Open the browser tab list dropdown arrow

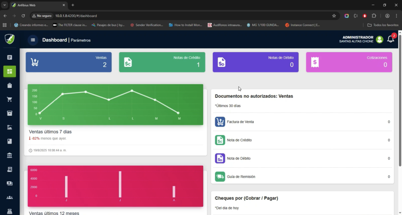[x=4, y=5]
